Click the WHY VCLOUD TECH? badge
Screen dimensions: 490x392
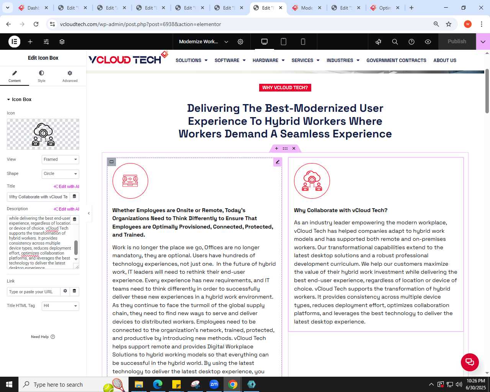[x=285, y=88]
